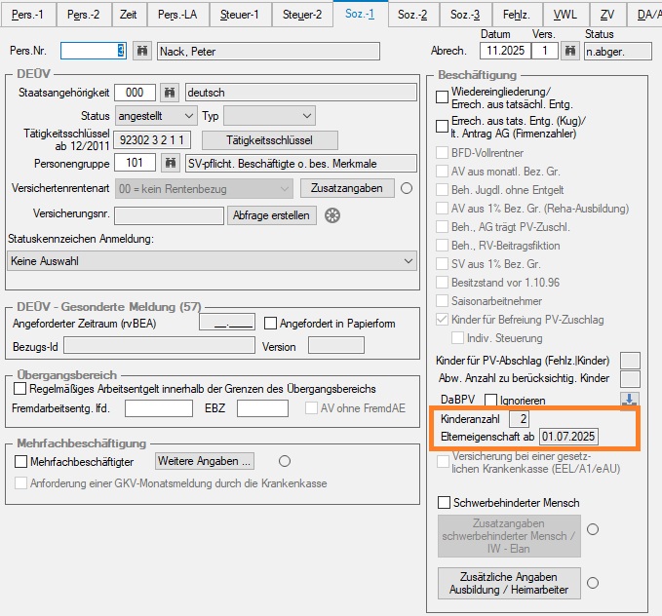Go to the VWL tab
This screenshot has height=616, width=662.
pos(565,15)
